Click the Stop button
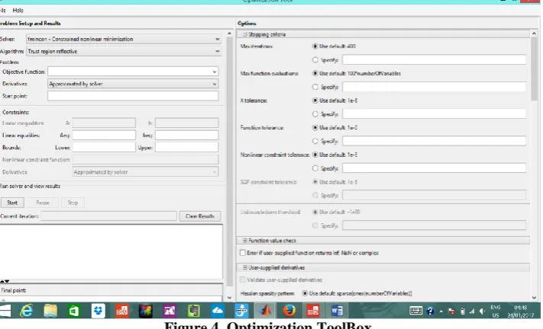 [73, 203]
